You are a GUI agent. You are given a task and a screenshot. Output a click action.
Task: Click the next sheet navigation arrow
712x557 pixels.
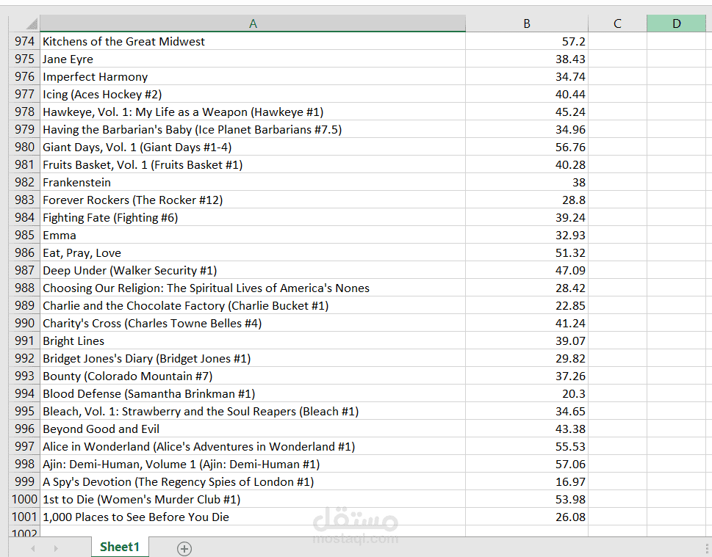pyautogui.click(x=56, y=548)
